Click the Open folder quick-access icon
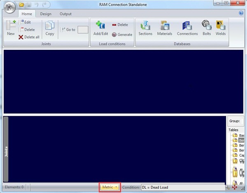Image resolution: width=247 pixels, height=193 pixels. (21, 5)
